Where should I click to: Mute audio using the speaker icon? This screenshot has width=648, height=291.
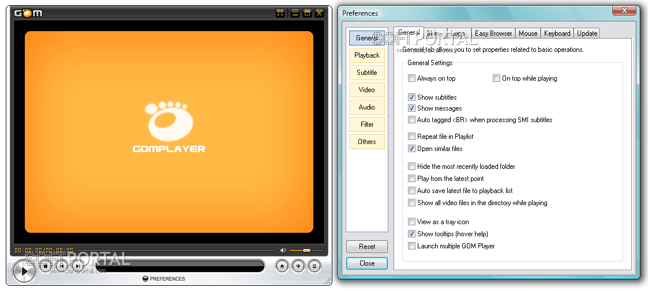[x=283, y=250]
